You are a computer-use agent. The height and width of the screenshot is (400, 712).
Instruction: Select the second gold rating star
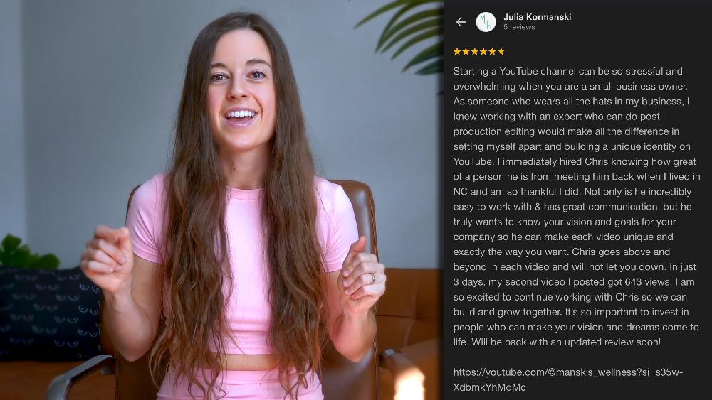tap(466, 52)
